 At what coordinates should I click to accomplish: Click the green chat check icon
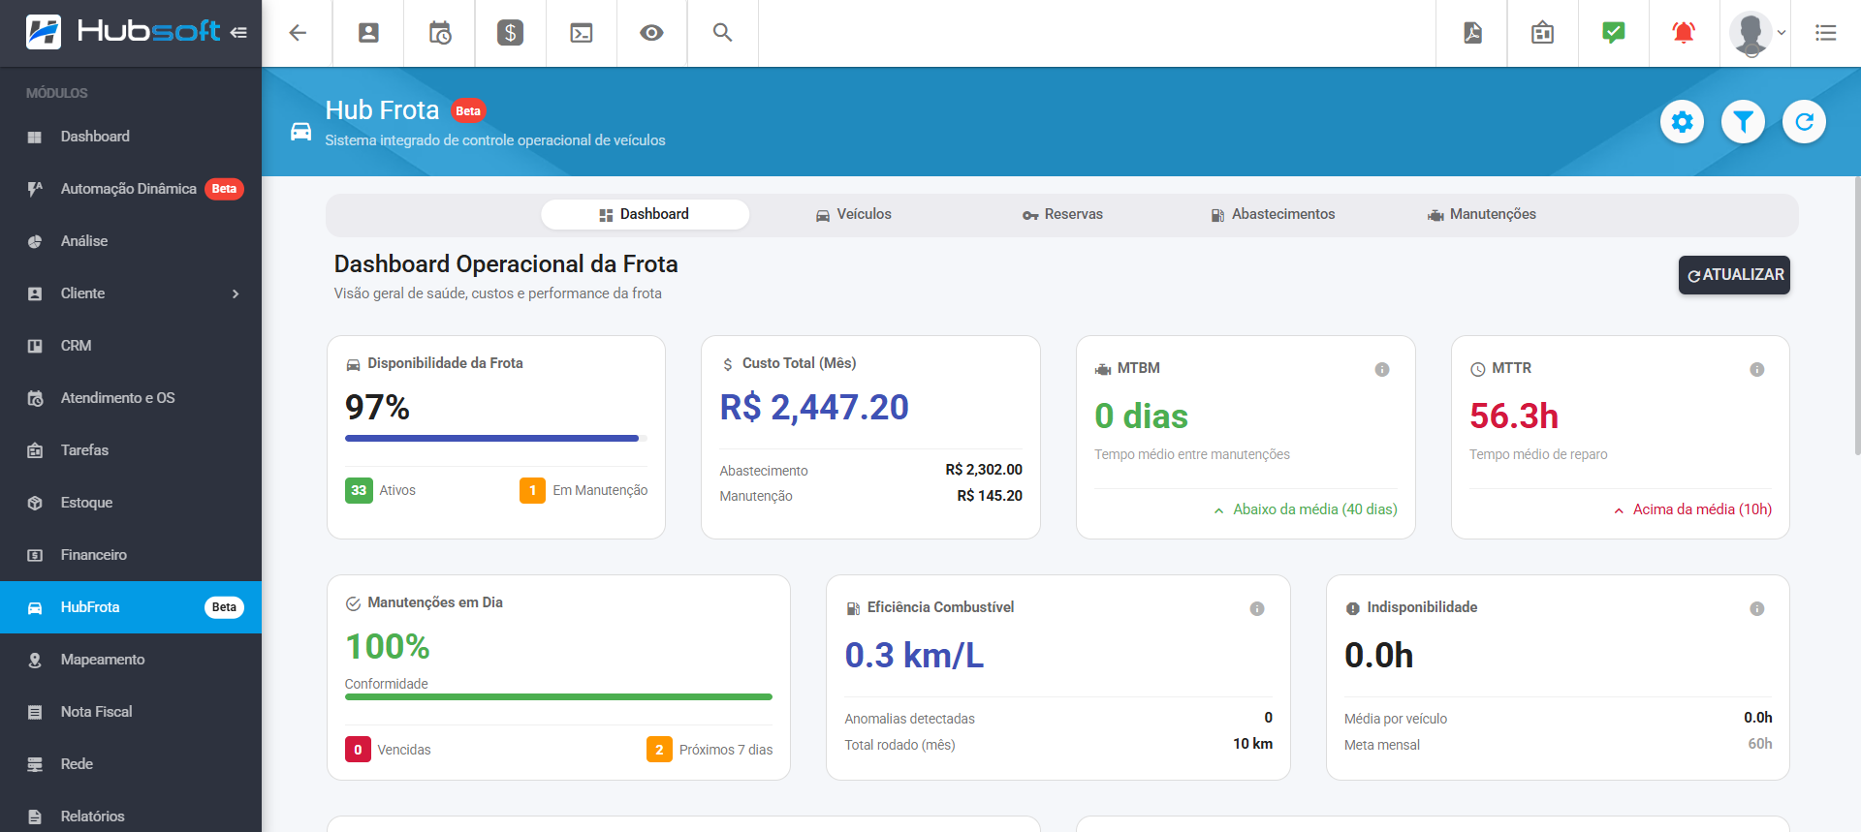point(1614,33)
